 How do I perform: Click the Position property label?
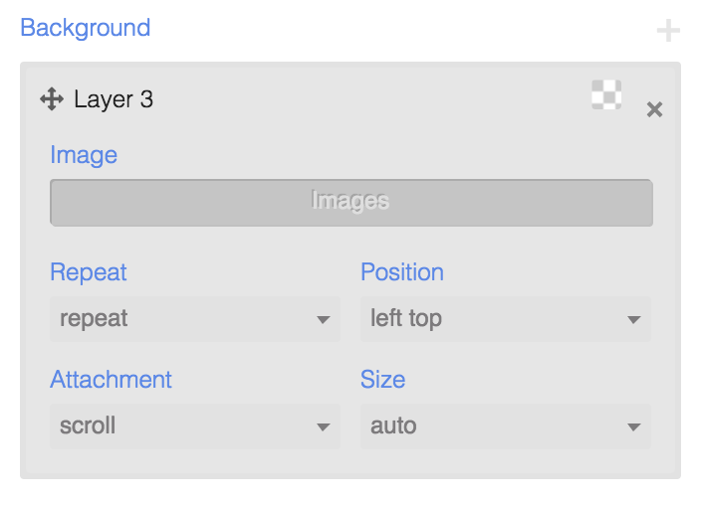402,271
